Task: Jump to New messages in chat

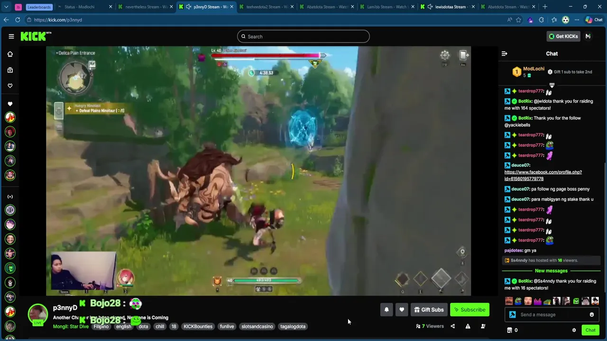Action: [551, 271]
